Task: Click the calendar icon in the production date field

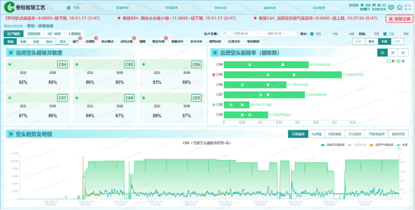Action: pos(224,33)
